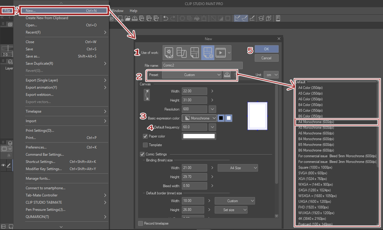
Task: Click the Bleed width input field
Action: (x=194, y=186)
